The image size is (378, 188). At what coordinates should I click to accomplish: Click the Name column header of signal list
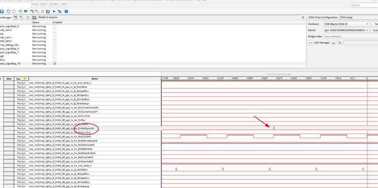(x=95, y=79)
